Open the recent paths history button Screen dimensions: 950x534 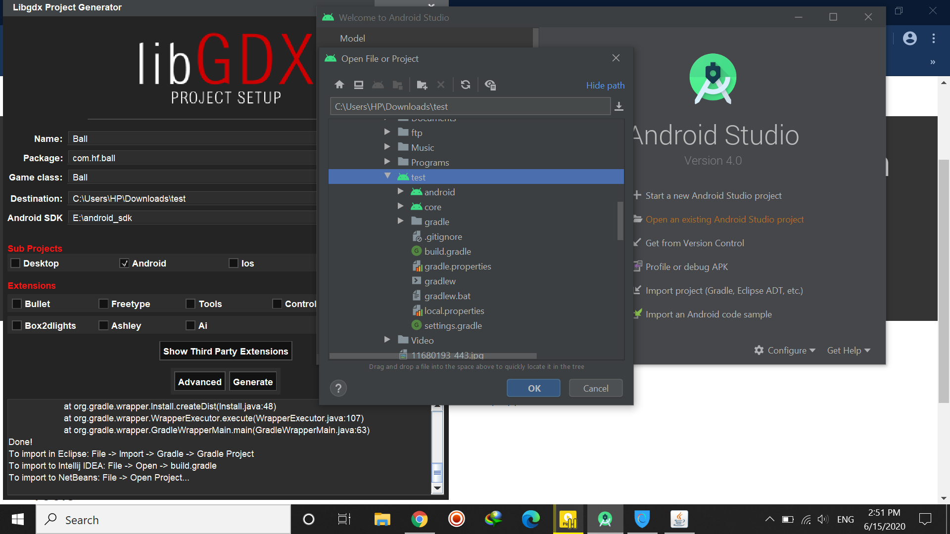(x=618, y=106)
